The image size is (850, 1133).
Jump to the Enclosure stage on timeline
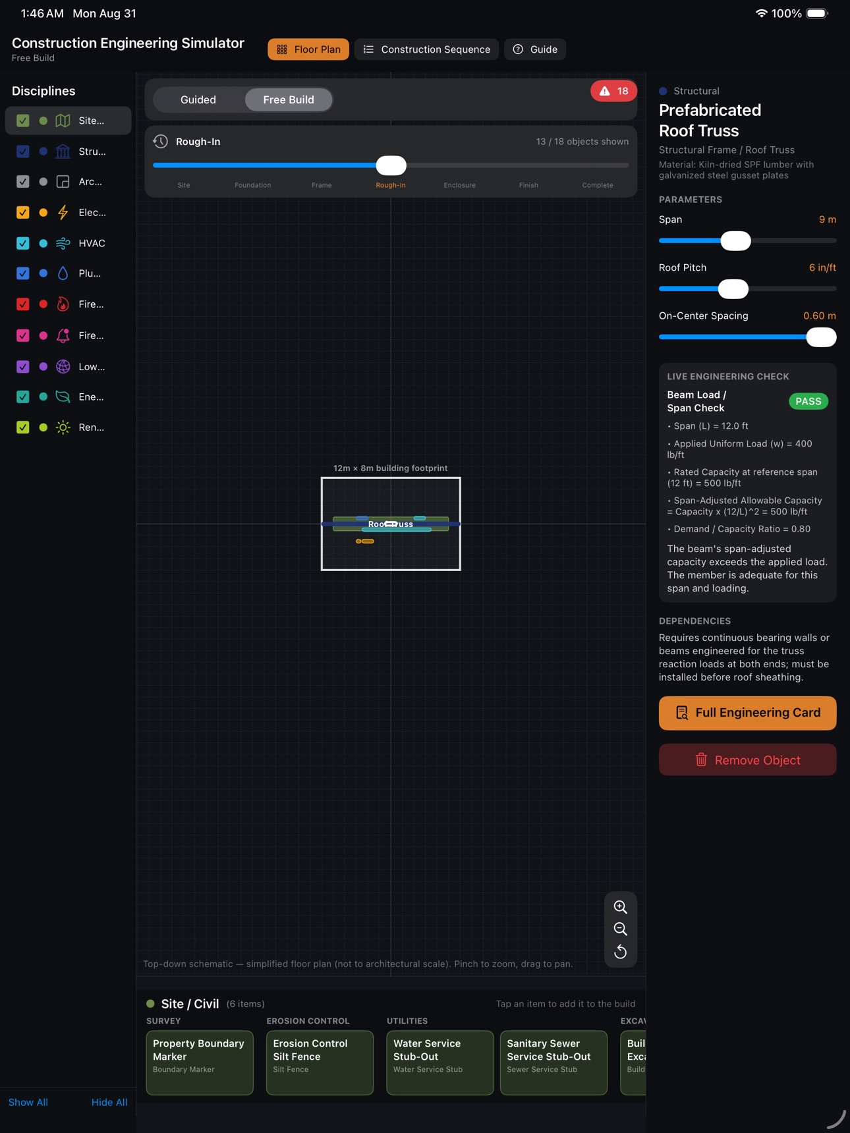[x=459, y=185]
